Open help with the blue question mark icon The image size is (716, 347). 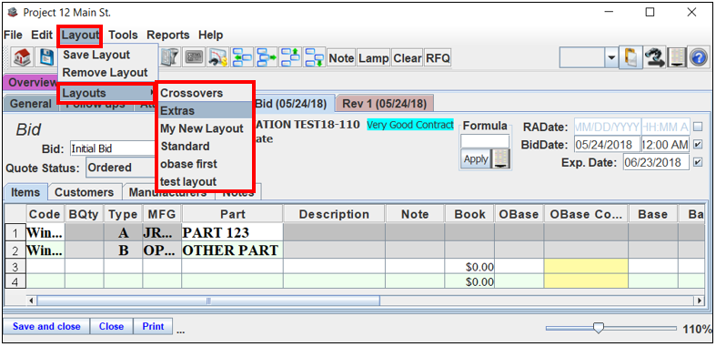699,58
